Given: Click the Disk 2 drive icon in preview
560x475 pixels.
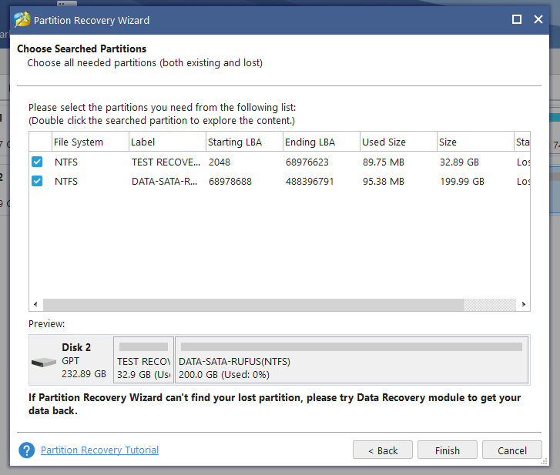Looking at the screenshot, I should pyautogui.click(x=44, y=363).
